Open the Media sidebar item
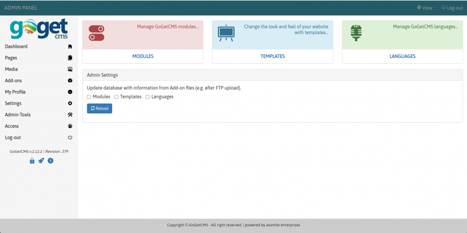The image size is (467, 233). coord(11,69)
